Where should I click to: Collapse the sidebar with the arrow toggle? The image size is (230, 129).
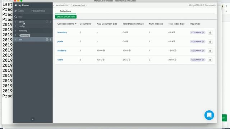tap(54, 5)
